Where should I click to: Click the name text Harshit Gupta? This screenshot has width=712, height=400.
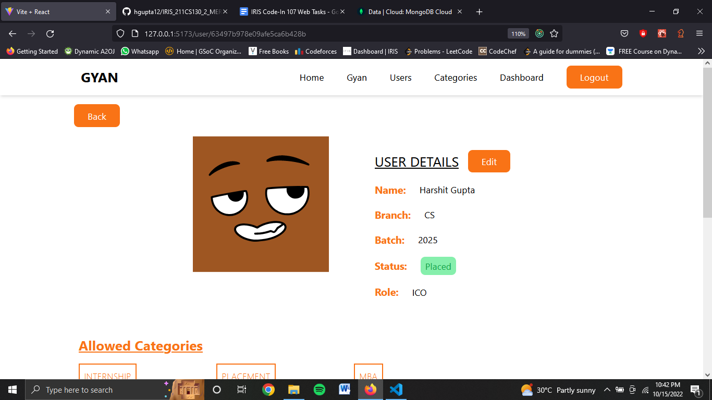[x=447, y=190]
